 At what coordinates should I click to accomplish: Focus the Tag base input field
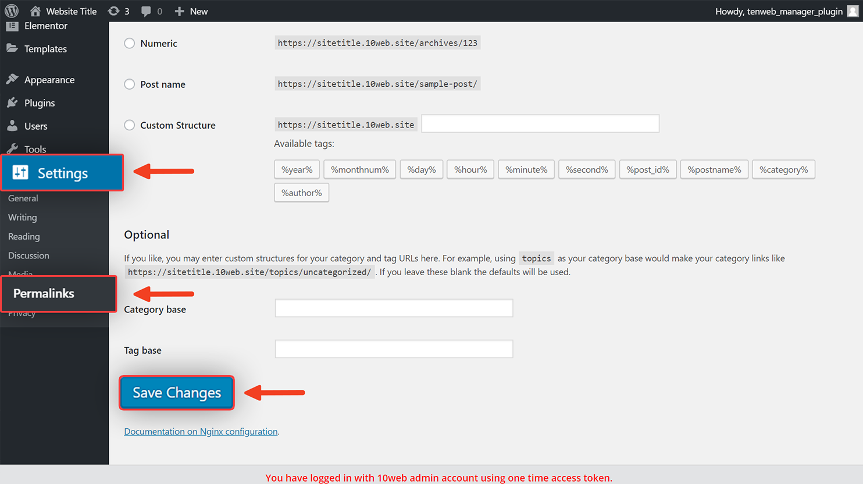pos(394,348)
